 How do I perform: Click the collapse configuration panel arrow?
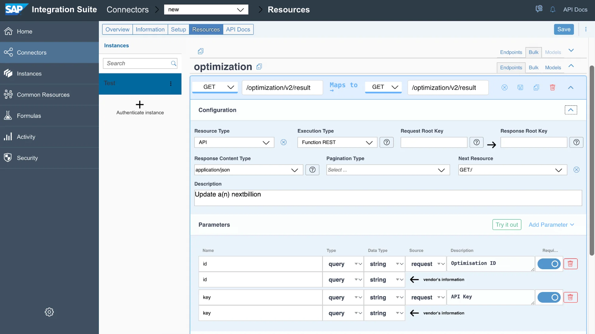point(571,110)
